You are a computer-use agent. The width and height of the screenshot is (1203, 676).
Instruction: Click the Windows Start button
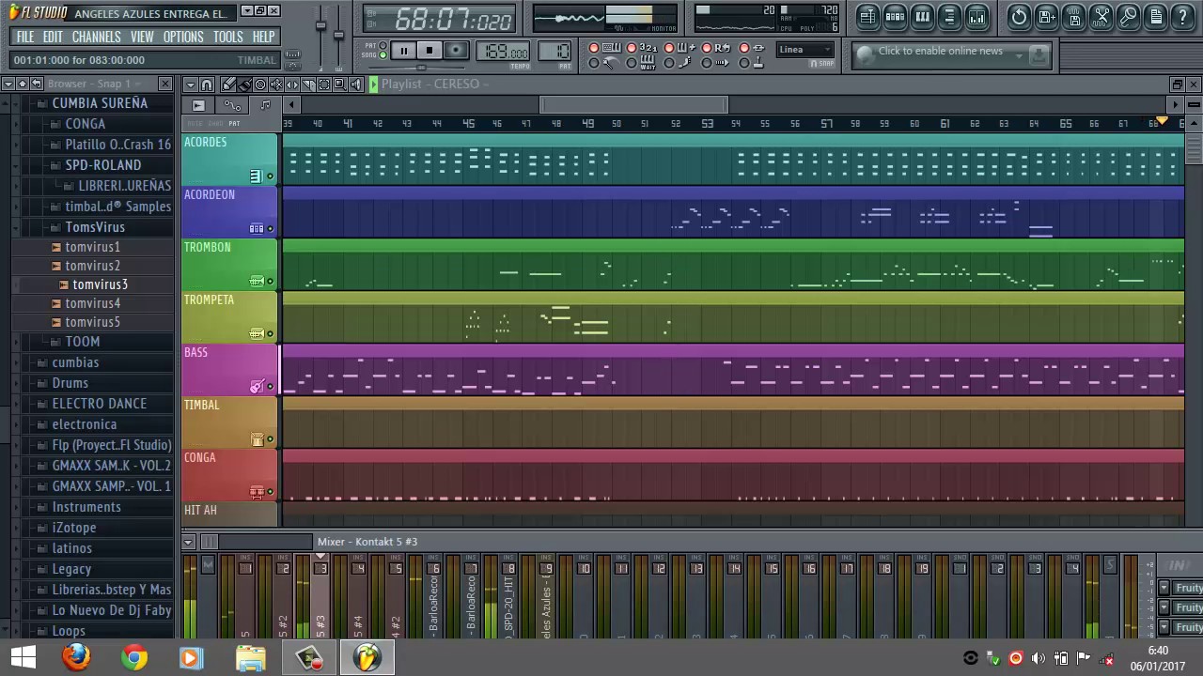click(x=23, y=657)
